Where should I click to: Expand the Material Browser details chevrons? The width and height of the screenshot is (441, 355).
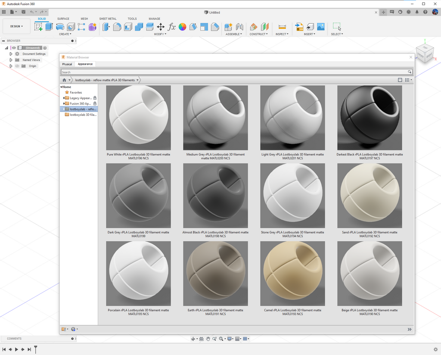tap(410, 330)
